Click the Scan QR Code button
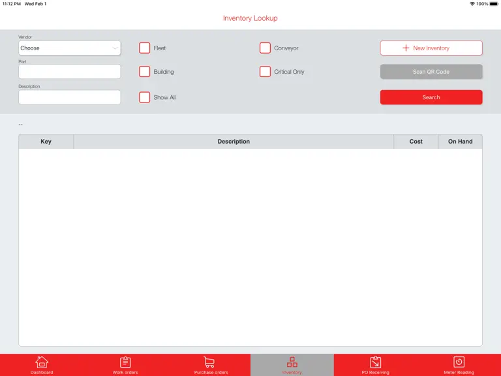The width and height of the screenshot is (501, 376). 431,72
